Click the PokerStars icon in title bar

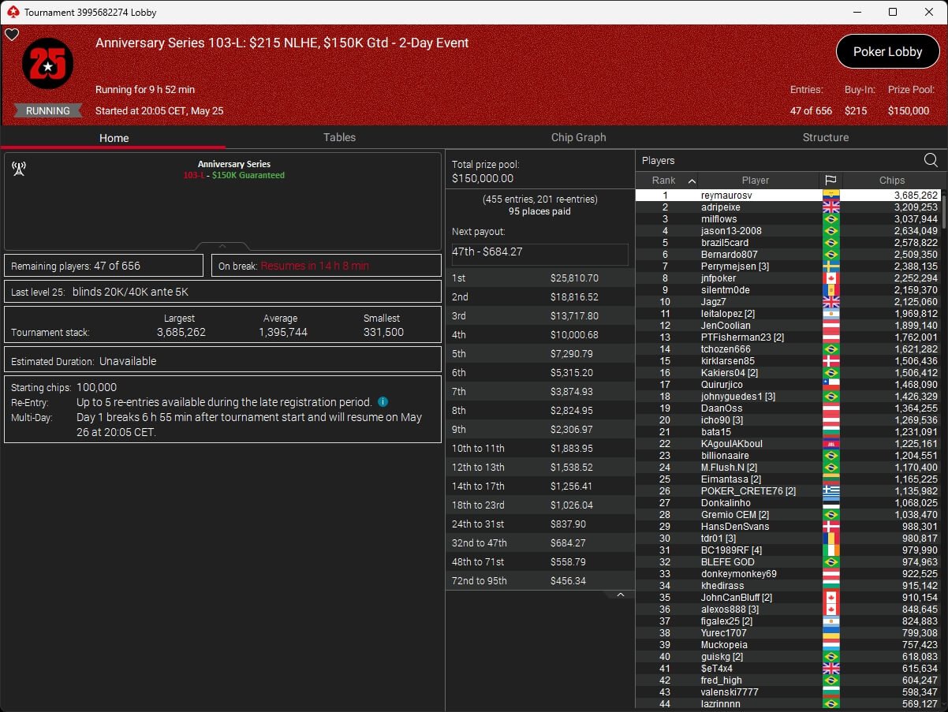tap(13, 12)
